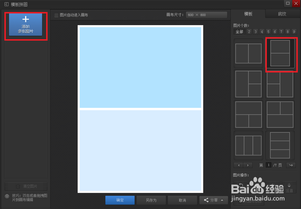Choose the three vertical columns template
The height and width of the screenshot is (209, 301).
point(248,145)
